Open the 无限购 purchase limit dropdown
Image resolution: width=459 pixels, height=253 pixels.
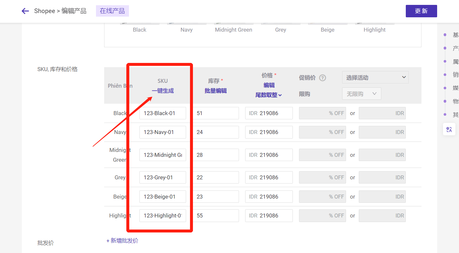(361, 94)
